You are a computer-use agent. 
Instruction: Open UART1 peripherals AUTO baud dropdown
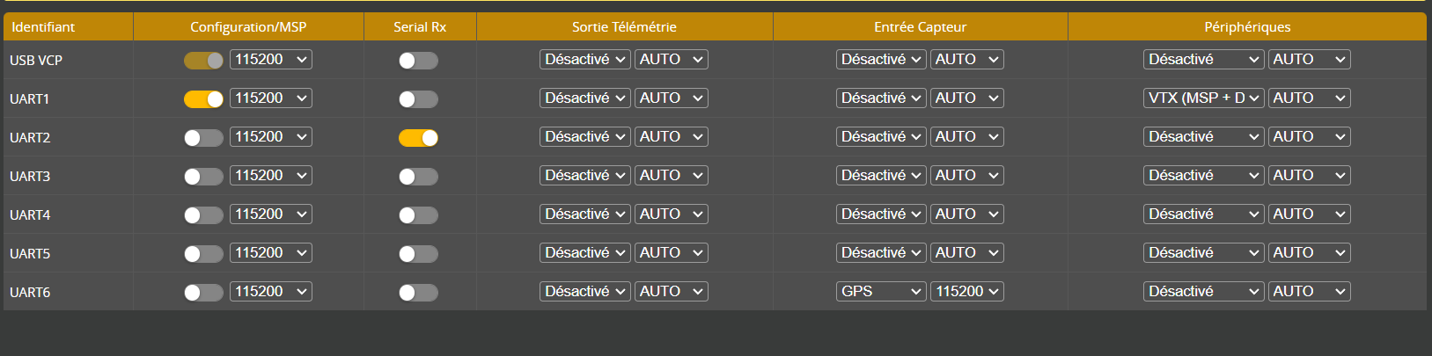click(1309, 98)
